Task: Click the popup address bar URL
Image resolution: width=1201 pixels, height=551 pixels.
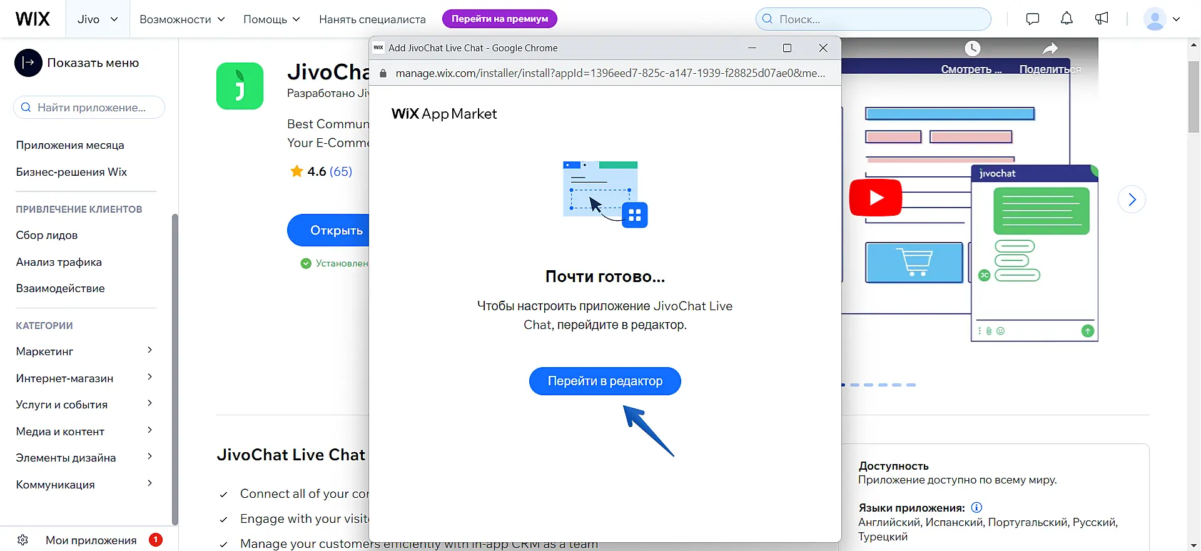Action: [x=611, y=73]
